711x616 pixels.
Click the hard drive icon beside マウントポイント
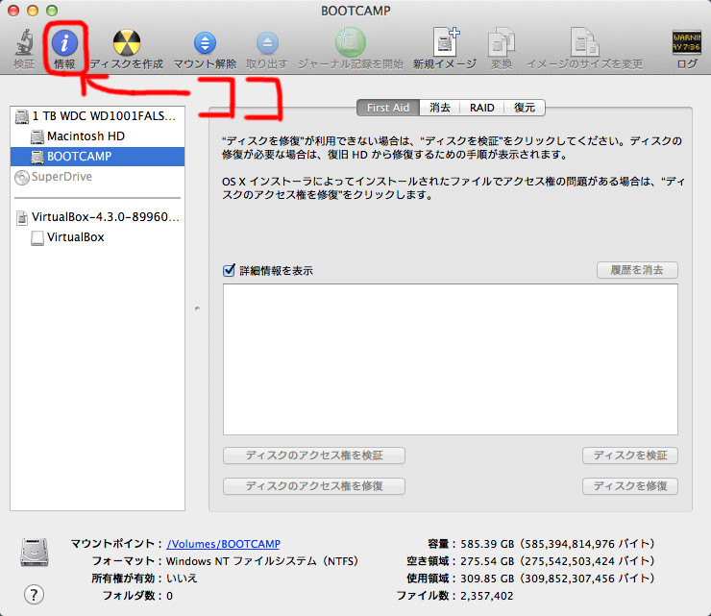(x=35, y=552)
